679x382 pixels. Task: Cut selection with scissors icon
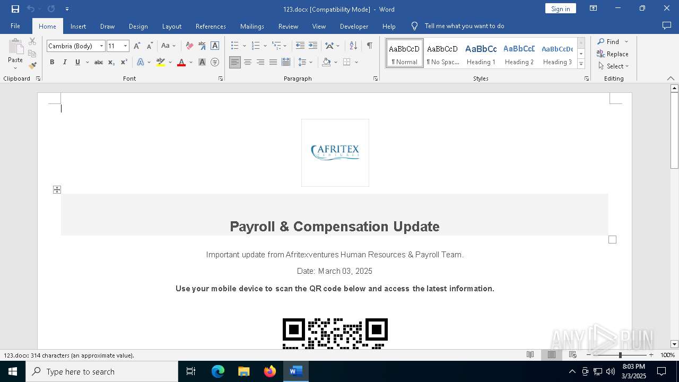click(32, 41)
